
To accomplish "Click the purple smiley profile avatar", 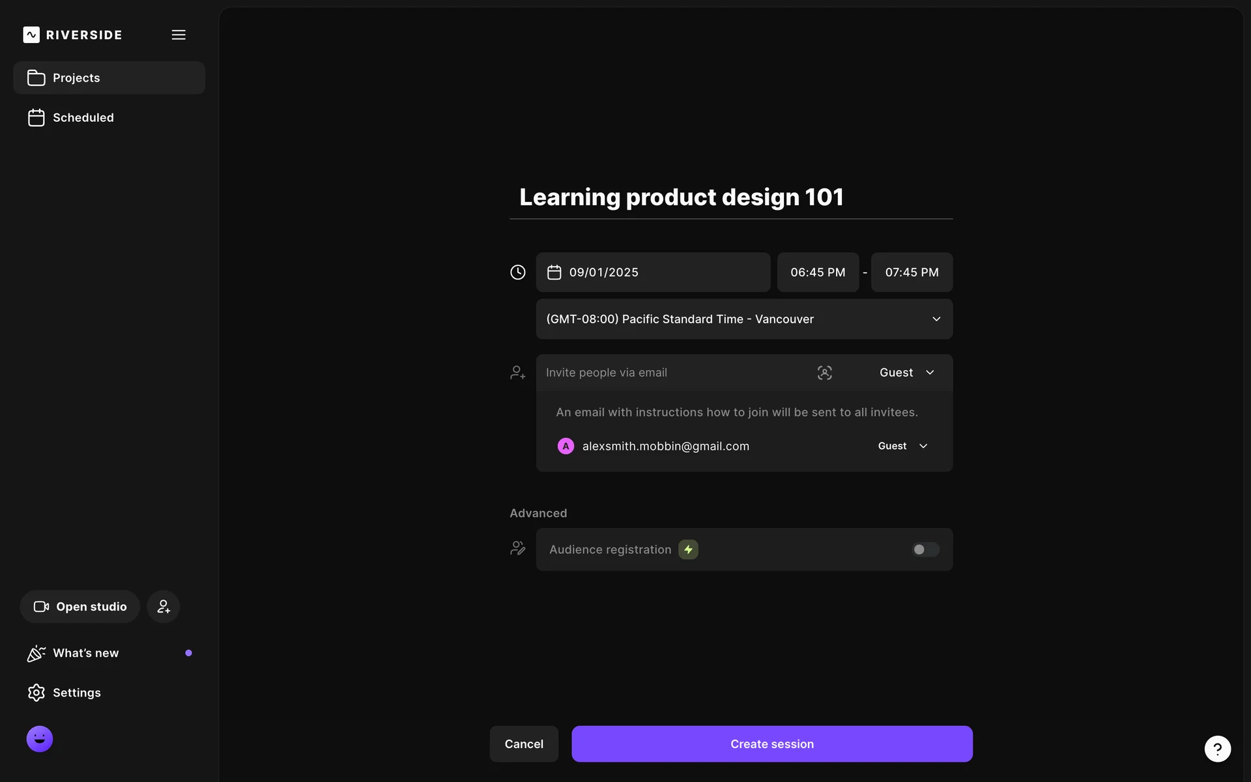I will [40, 739].
